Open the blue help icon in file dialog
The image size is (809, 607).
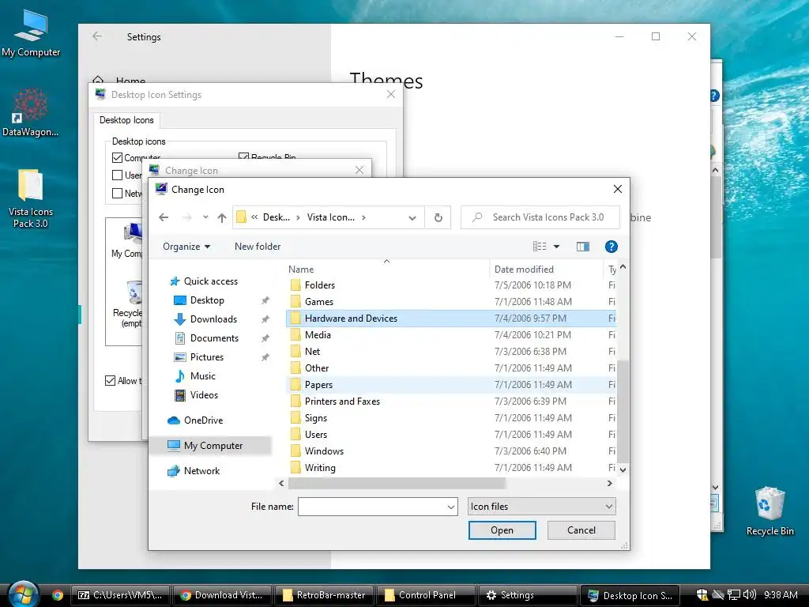click(611, 247)
